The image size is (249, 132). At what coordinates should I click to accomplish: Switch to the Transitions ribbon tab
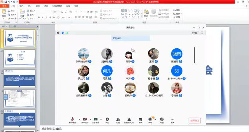[x=38, y=6]
